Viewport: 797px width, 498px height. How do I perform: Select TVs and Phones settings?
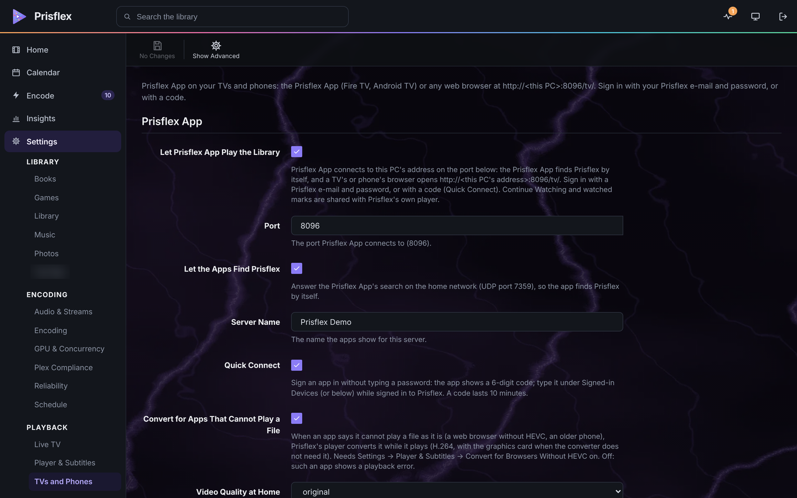point(75,481)
